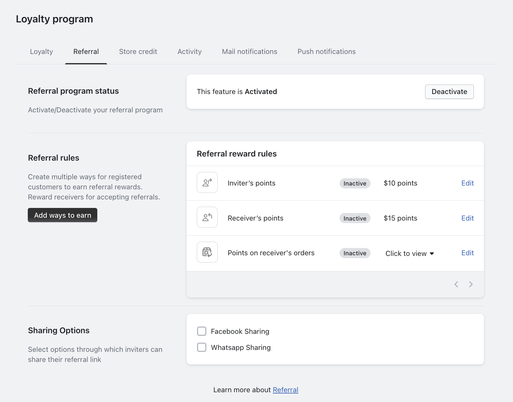Click the Inactive badge for Inviter's points
Viewport: 513px width, 402px height.
point(355,183)
